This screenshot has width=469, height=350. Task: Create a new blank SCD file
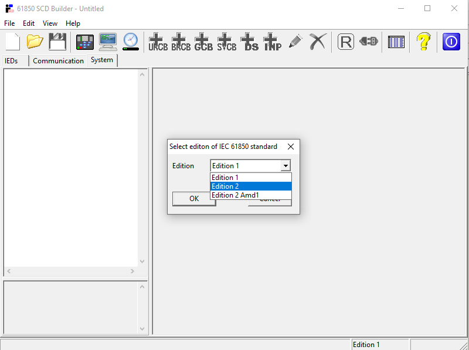pos(12,42)
